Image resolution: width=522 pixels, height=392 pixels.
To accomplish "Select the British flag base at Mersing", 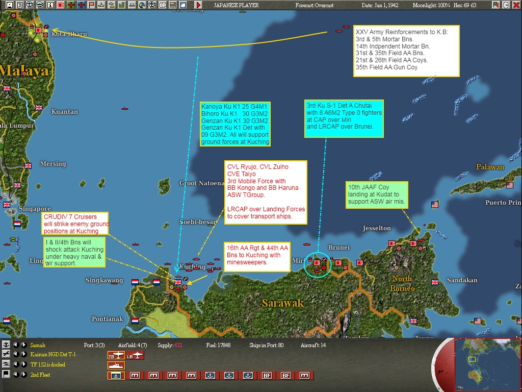I will coord(28,166).
